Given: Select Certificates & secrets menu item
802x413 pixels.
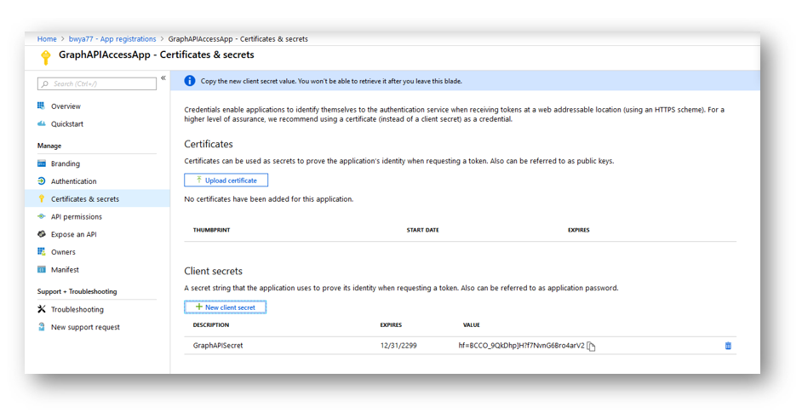Looking at the screenshot, I should tap(97, 199).
